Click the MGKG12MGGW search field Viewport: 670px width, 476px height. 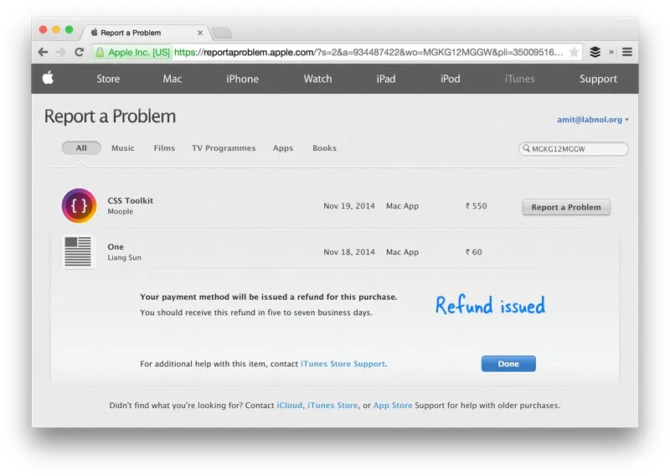point(574,149)
